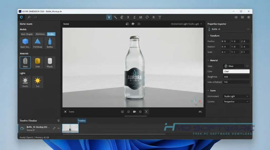Click the sparkle effects icon below viewport
270x150 pixels.
click(140, 112)
